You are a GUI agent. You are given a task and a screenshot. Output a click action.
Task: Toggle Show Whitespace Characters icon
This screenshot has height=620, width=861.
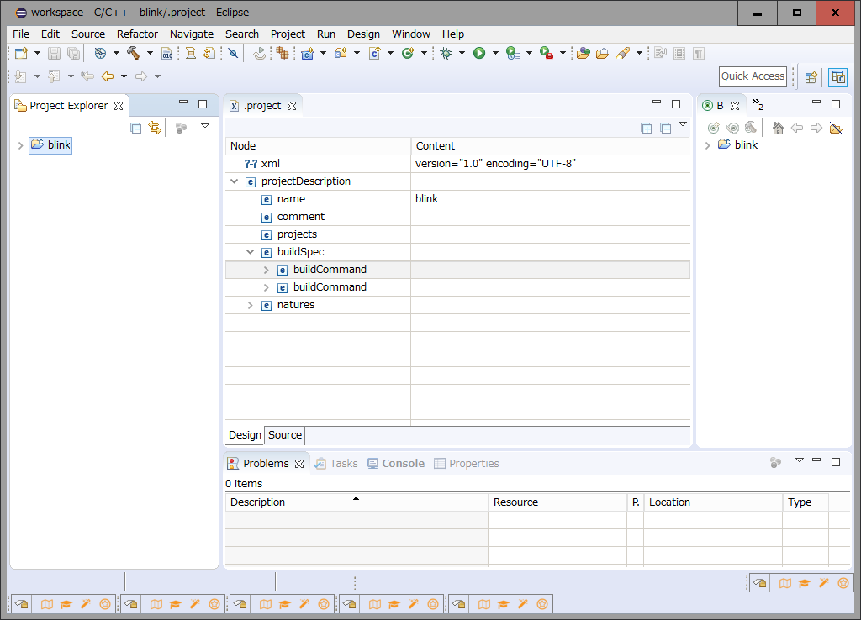click(699, 53)
